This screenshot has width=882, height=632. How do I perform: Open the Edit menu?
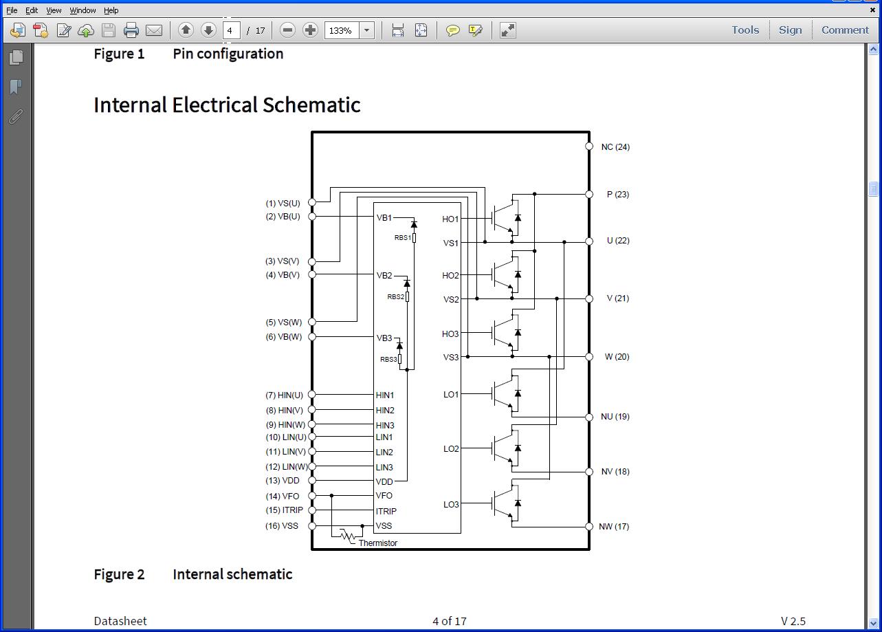(x=32, y=10)
